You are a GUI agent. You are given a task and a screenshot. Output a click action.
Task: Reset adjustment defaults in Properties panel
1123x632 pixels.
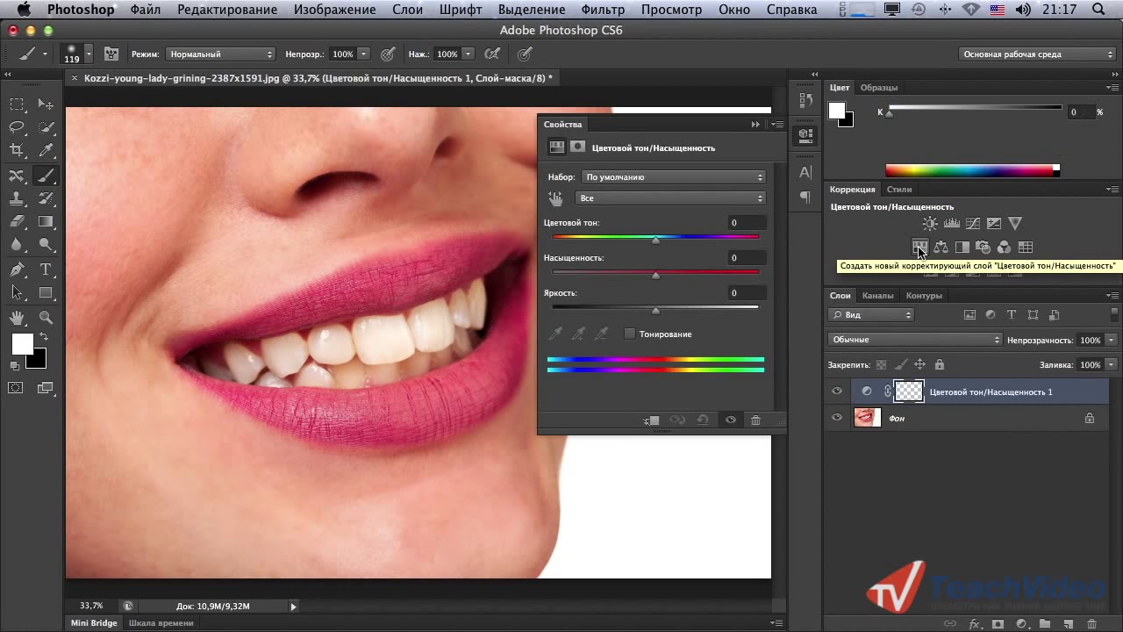pyautogui.click(x=703, y=420)
